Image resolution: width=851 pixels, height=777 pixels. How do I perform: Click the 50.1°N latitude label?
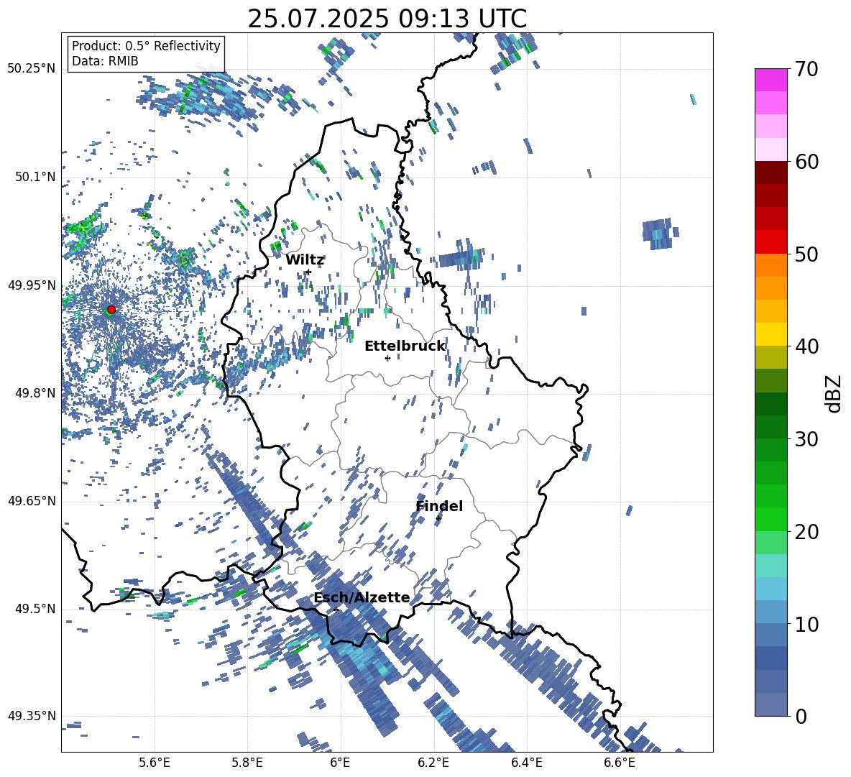[34, 177]
